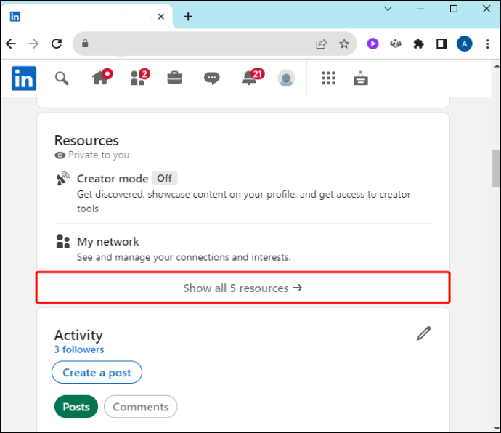Open Messaging speech bubble icon
This screenshot has height=433, width=501.
tap(211, 78)
